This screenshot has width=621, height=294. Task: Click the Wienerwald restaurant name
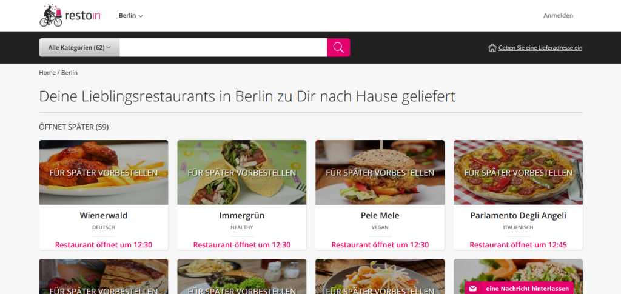(103, 216)
